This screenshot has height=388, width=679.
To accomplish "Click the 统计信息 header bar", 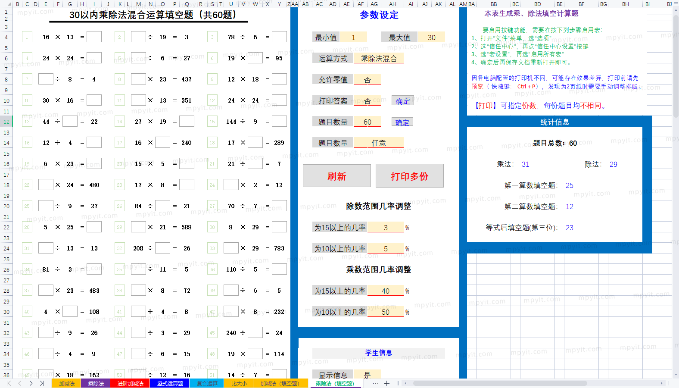I will point(555,122).
